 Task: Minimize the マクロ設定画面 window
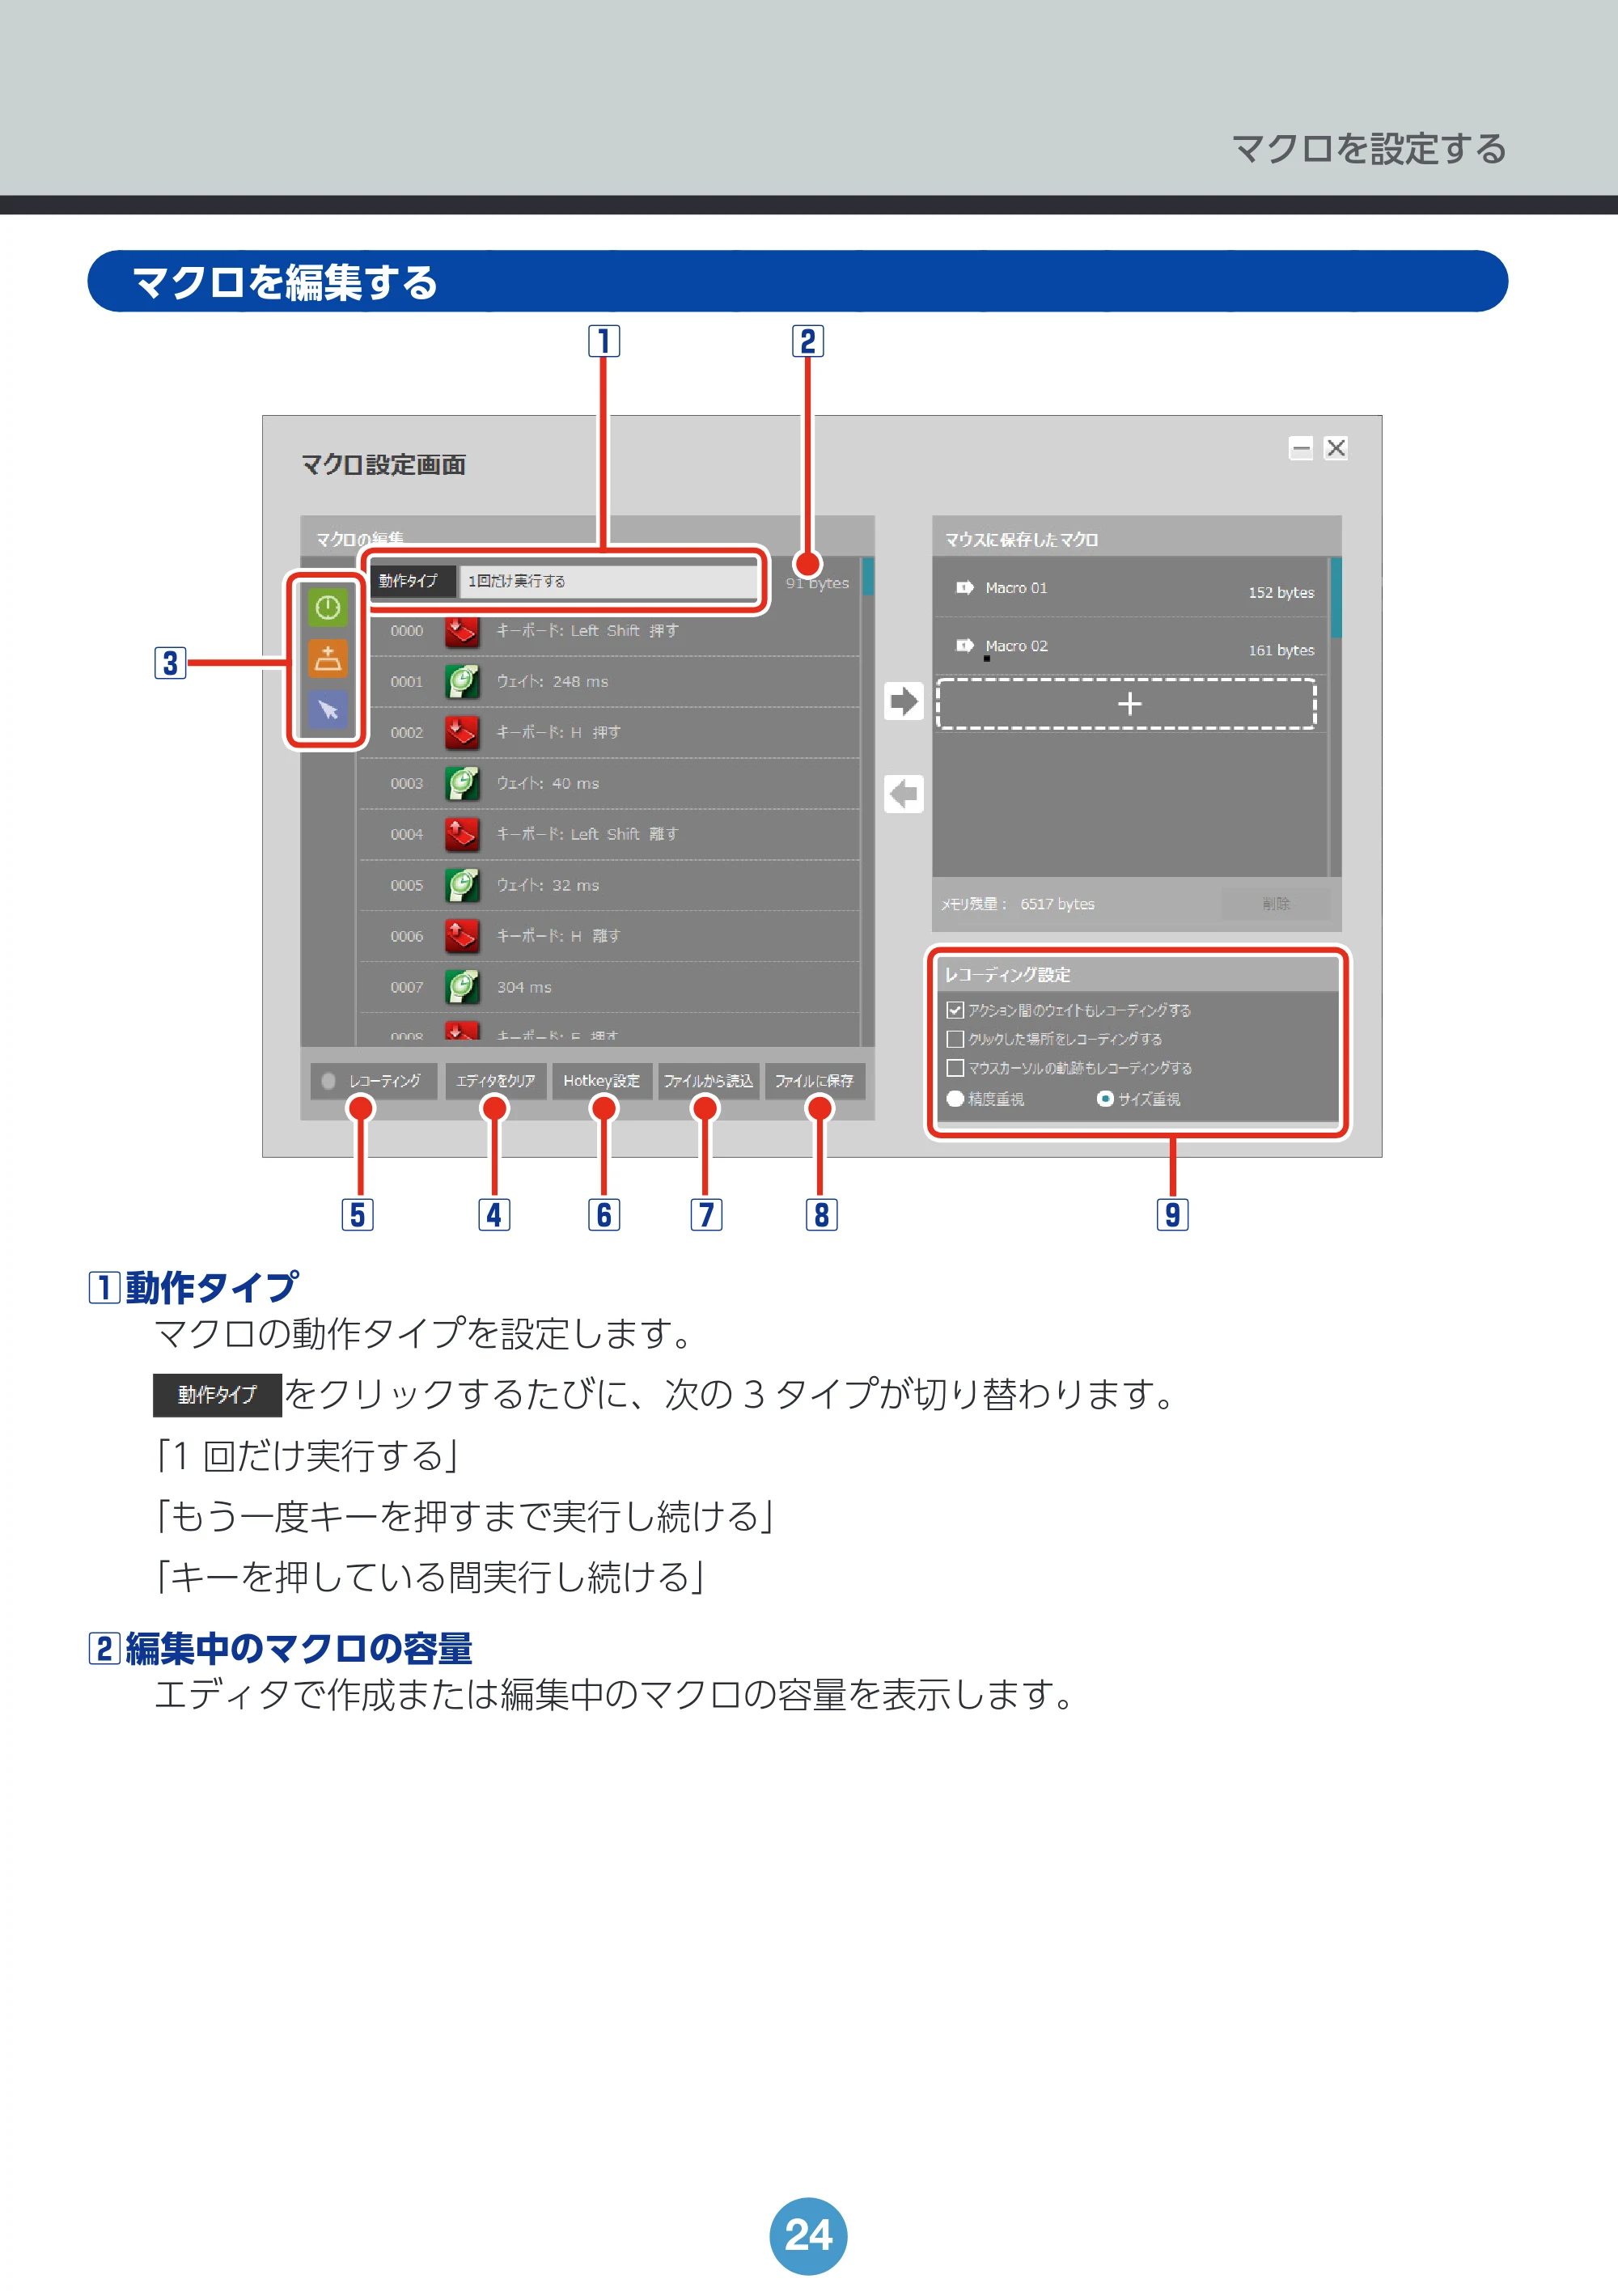point(1300,448)
